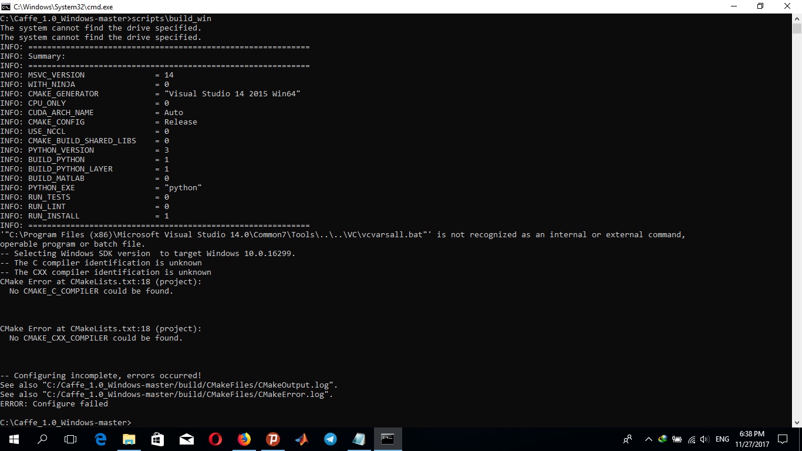Click the USE_NCCL = 0 line

coord(85,132)
